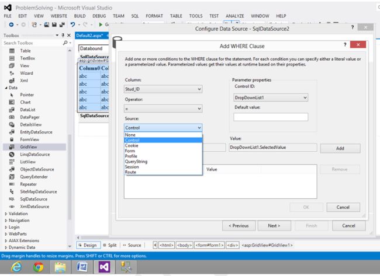This screenshot has width=380, height=276.
Task: Open the Operator dropdown
Action: click(163, 109)
